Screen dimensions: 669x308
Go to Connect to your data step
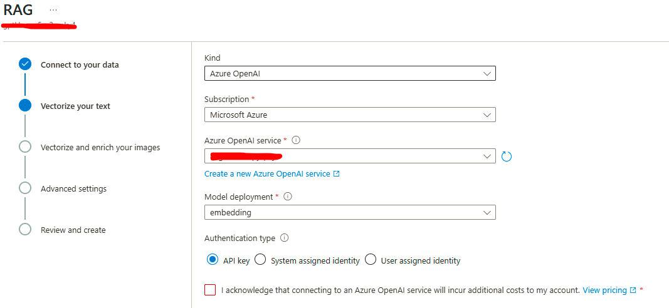tap(80, 64)
